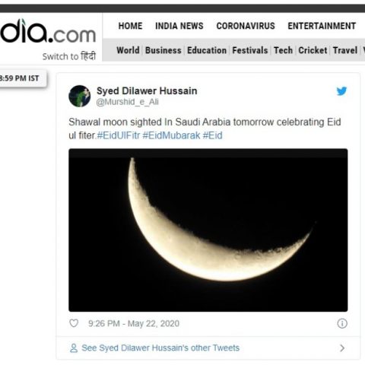The image size is (365, 365).
Task: Expand other tweets chevron arrow
Action: pos(342,348)
